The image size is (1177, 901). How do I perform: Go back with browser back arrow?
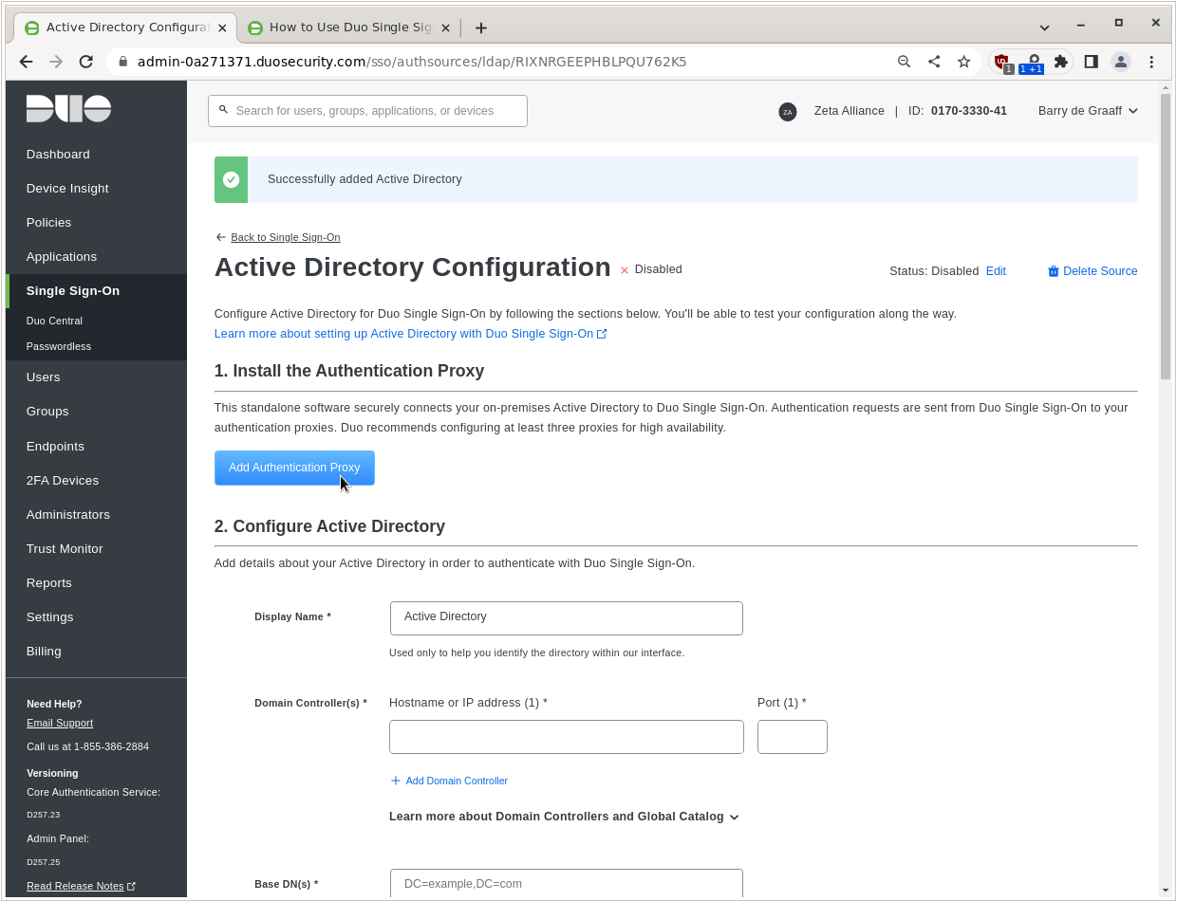click(x=26, y=62)
